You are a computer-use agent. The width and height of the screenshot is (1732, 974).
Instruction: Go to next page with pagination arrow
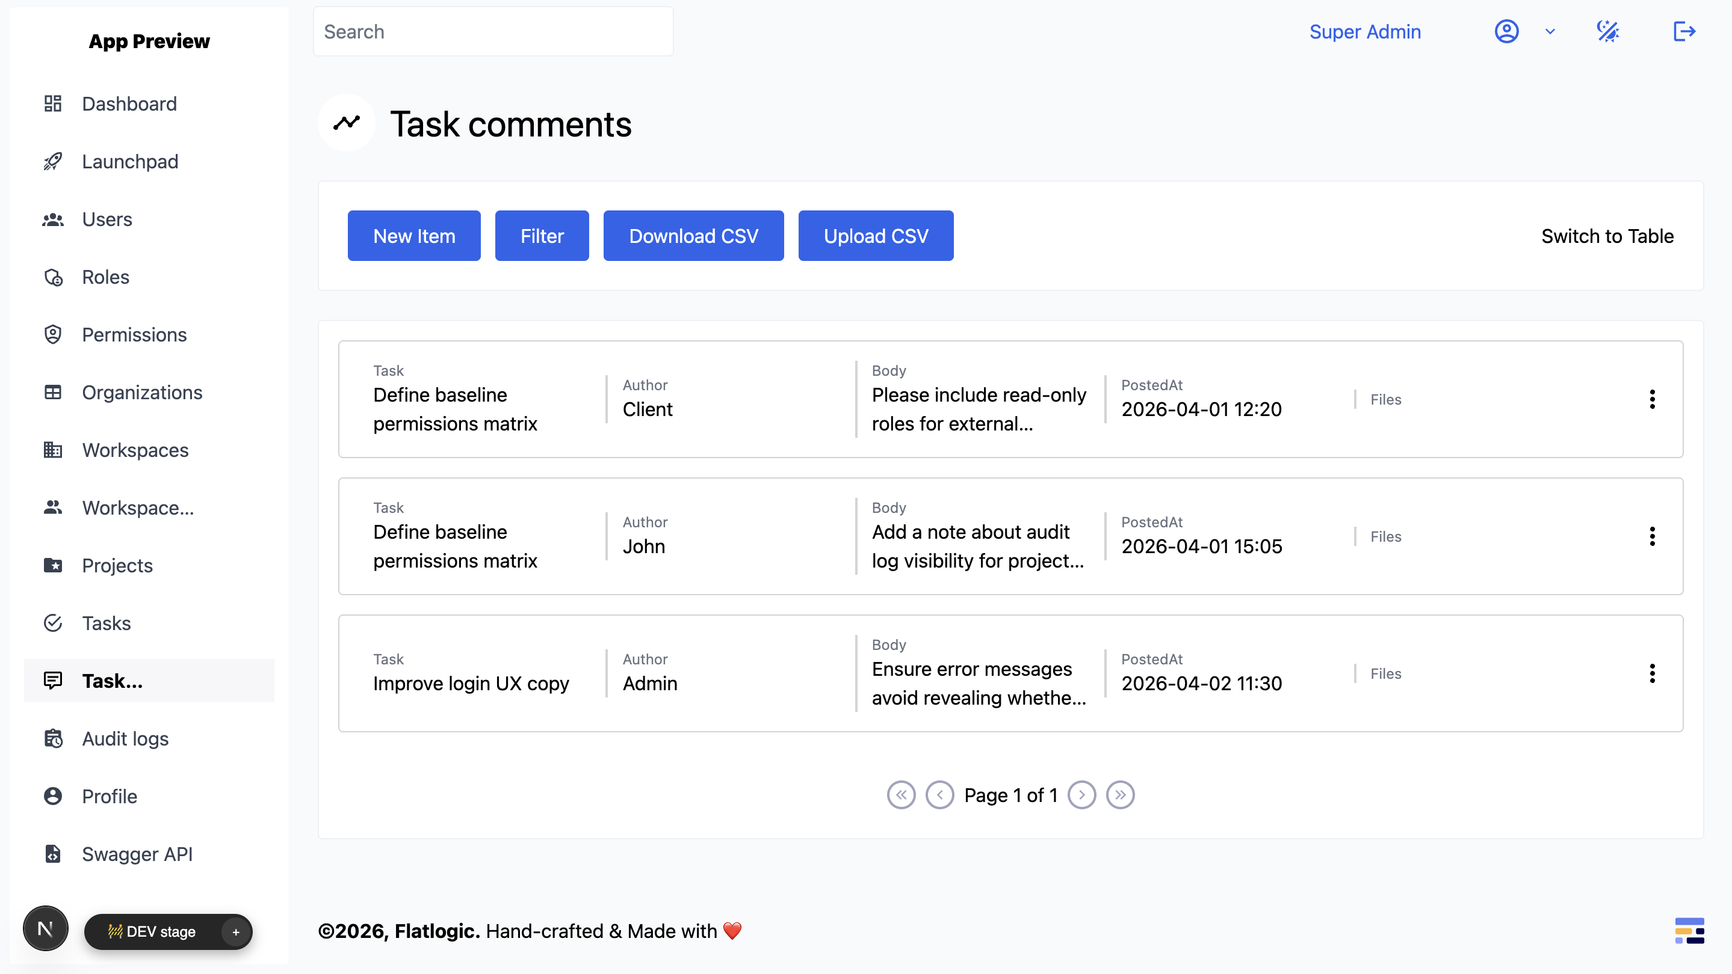tap(1082, 795)
